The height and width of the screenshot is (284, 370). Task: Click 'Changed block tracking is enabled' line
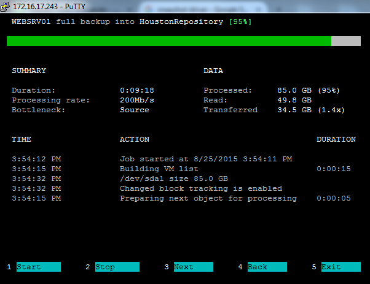coord(200,188)
